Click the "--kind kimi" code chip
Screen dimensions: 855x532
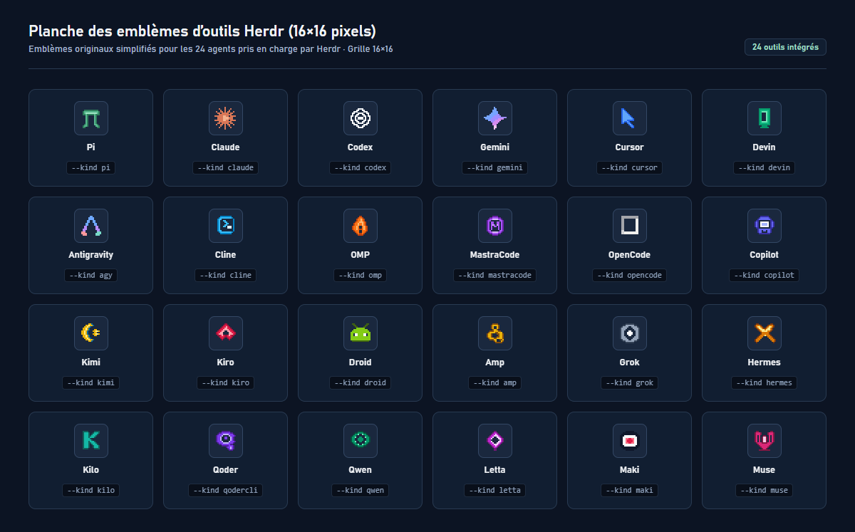click(x=90, y=383)
